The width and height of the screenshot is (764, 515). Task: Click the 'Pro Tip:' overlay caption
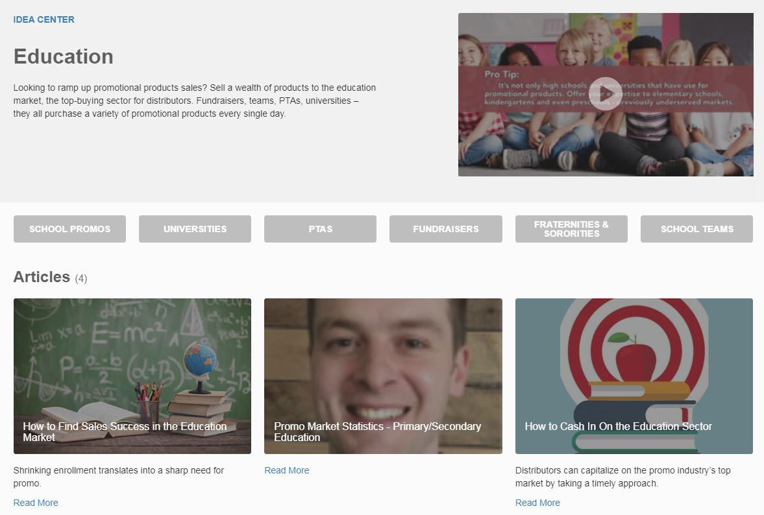[x=501, y=75]
